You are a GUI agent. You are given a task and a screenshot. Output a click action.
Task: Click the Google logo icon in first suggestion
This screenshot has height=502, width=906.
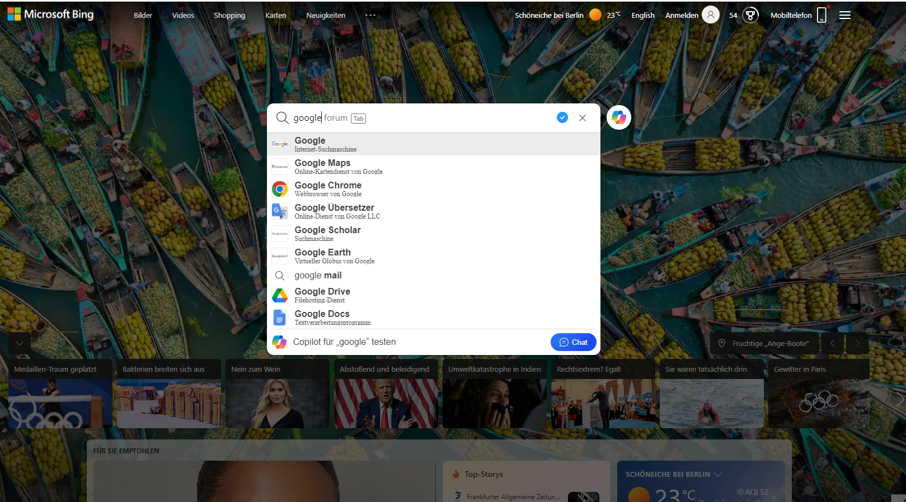pos(280,144)
